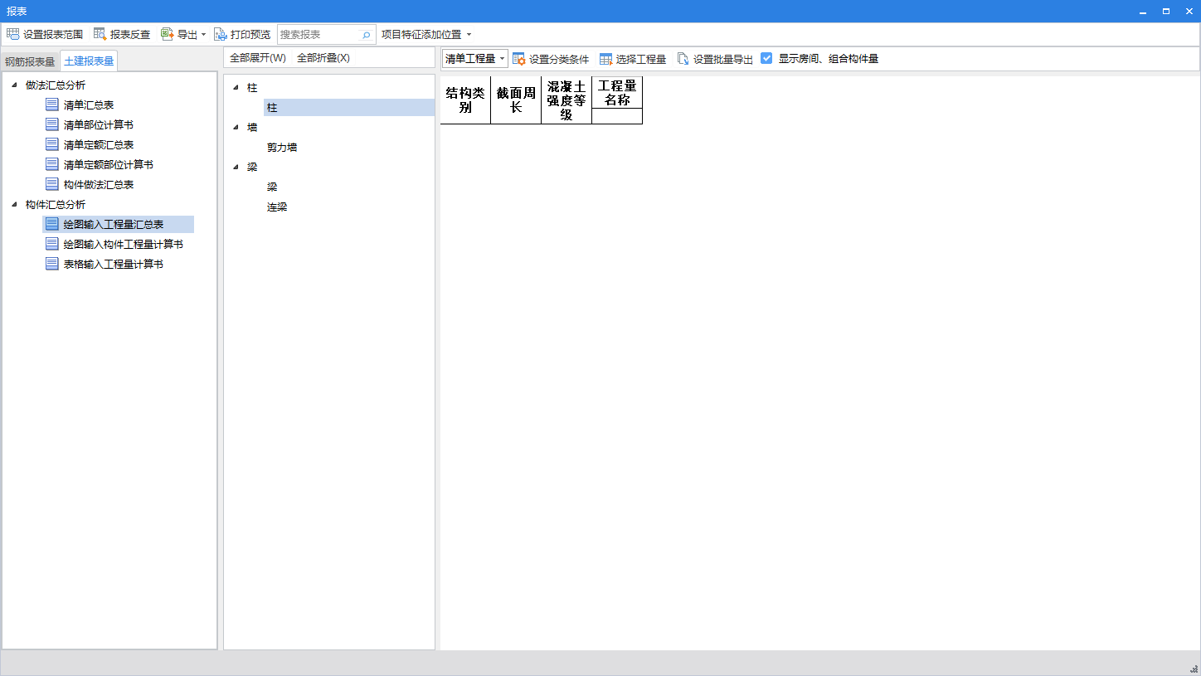Viewport: 1201px width, 676px height.
Task: Click report icon beside 构件做法汇总表
Action: pyautogui.click(x=52, y=184)
